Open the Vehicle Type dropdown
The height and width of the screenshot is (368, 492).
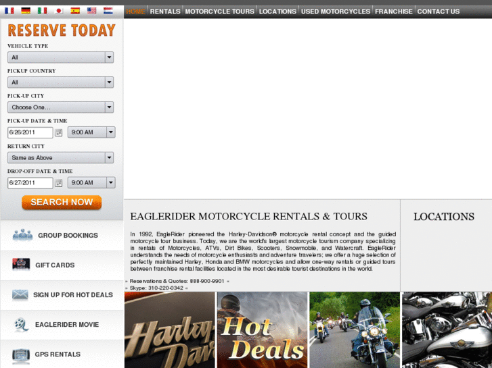coord(60,57)
